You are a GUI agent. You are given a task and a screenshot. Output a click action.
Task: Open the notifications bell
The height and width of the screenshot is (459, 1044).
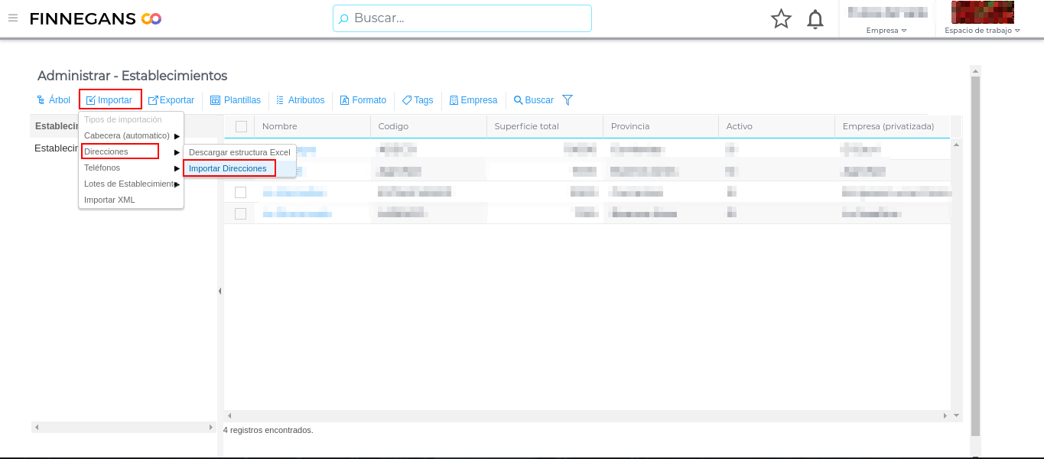(x=815, y=18)
